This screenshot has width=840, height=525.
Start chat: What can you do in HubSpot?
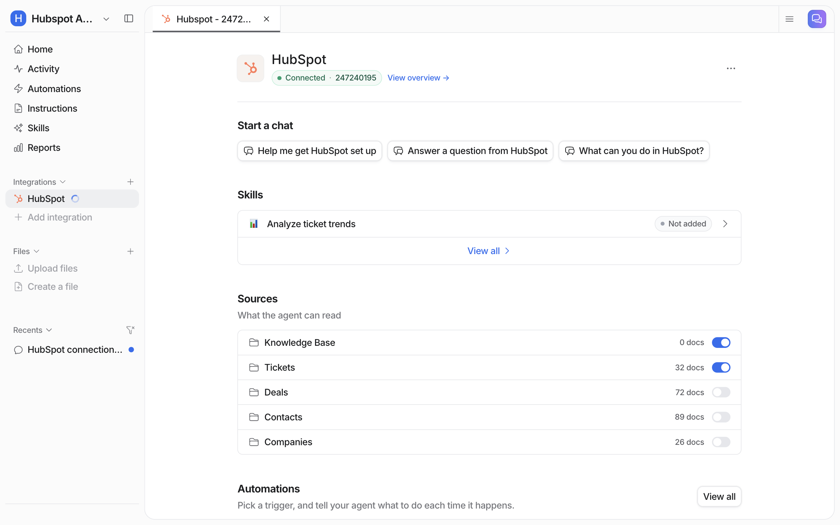pos(634,151)
